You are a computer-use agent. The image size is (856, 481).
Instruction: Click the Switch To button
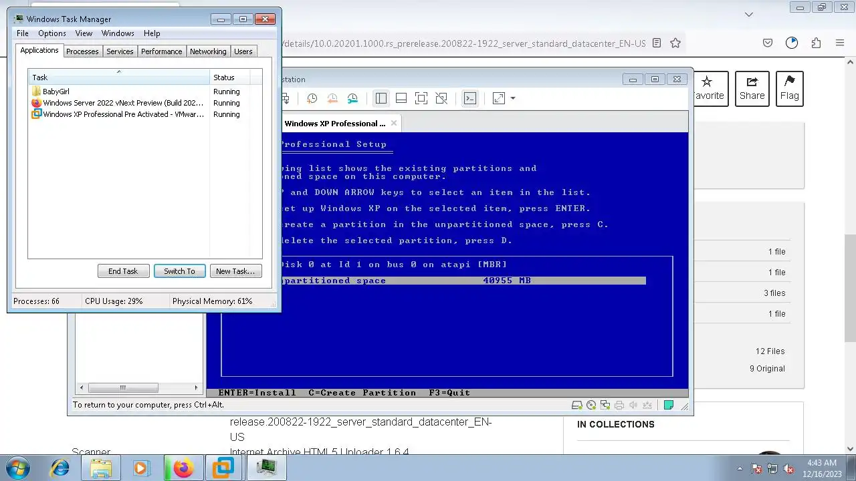(179, 271)
